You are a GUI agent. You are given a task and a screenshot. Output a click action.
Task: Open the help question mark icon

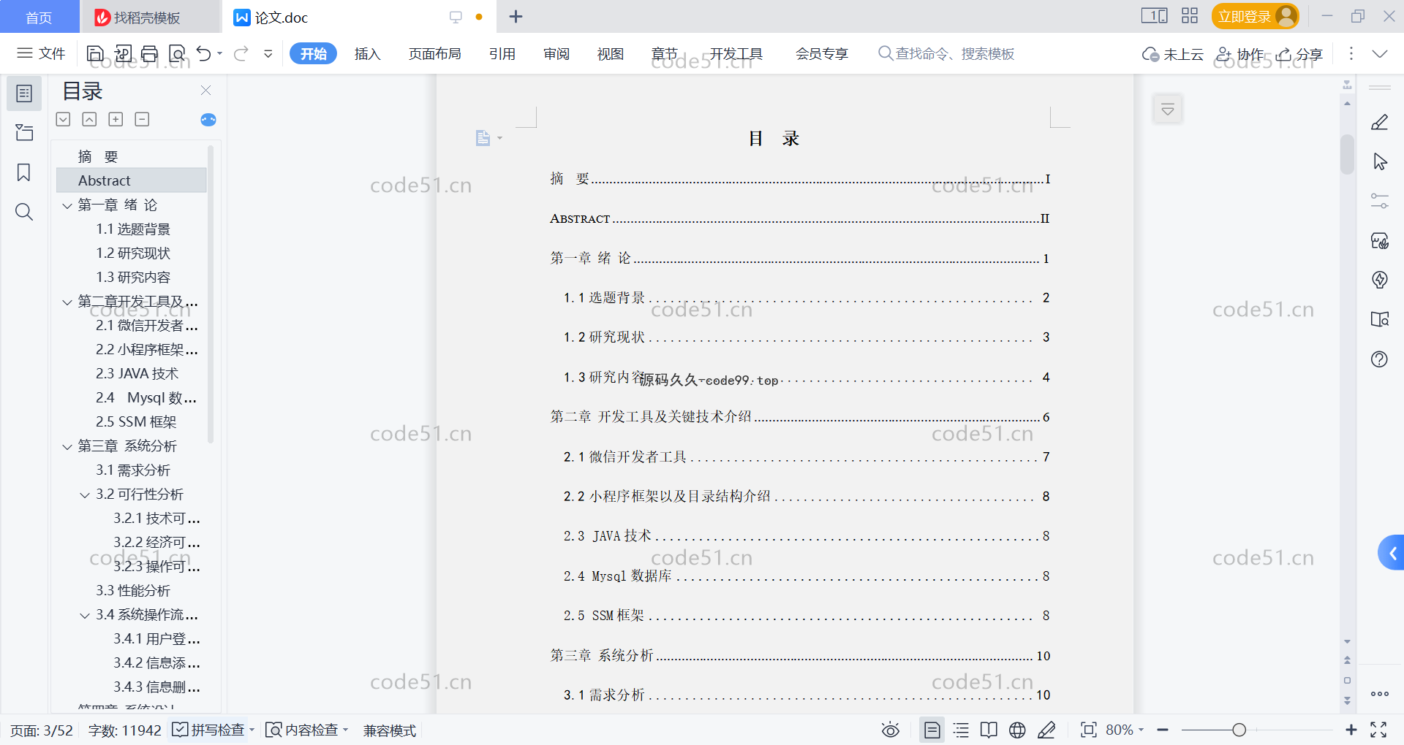pyautogui.click(x=1380, y=359)
